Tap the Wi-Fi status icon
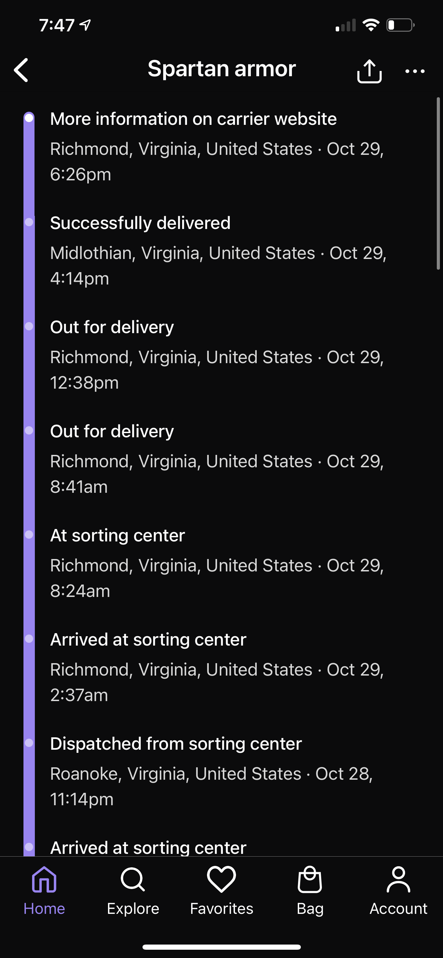Viewport: 443px width, 958px height. tap(371, 25)
